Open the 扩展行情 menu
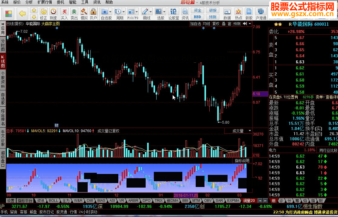338x217 pixels. click(45, 2)
